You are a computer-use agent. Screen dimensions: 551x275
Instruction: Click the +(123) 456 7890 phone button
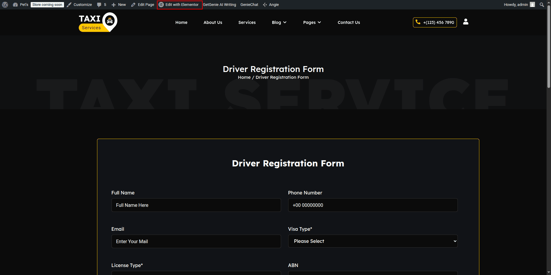pyautogui.click(x=435, y=22)
